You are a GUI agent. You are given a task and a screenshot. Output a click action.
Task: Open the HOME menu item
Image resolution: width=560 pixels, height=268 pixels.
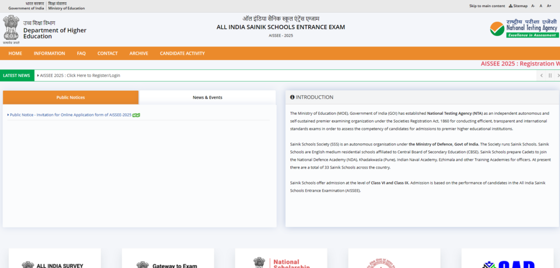point(15,53)
